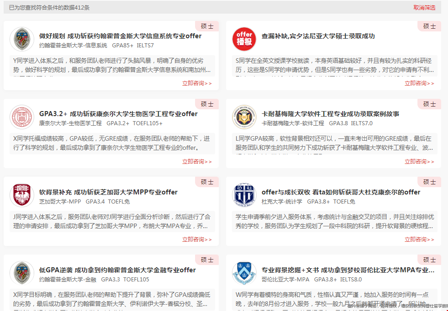Viewport: 448px width, 311px height.
Task: Click description starting L同学GPA较高
Action: point(335,143)
